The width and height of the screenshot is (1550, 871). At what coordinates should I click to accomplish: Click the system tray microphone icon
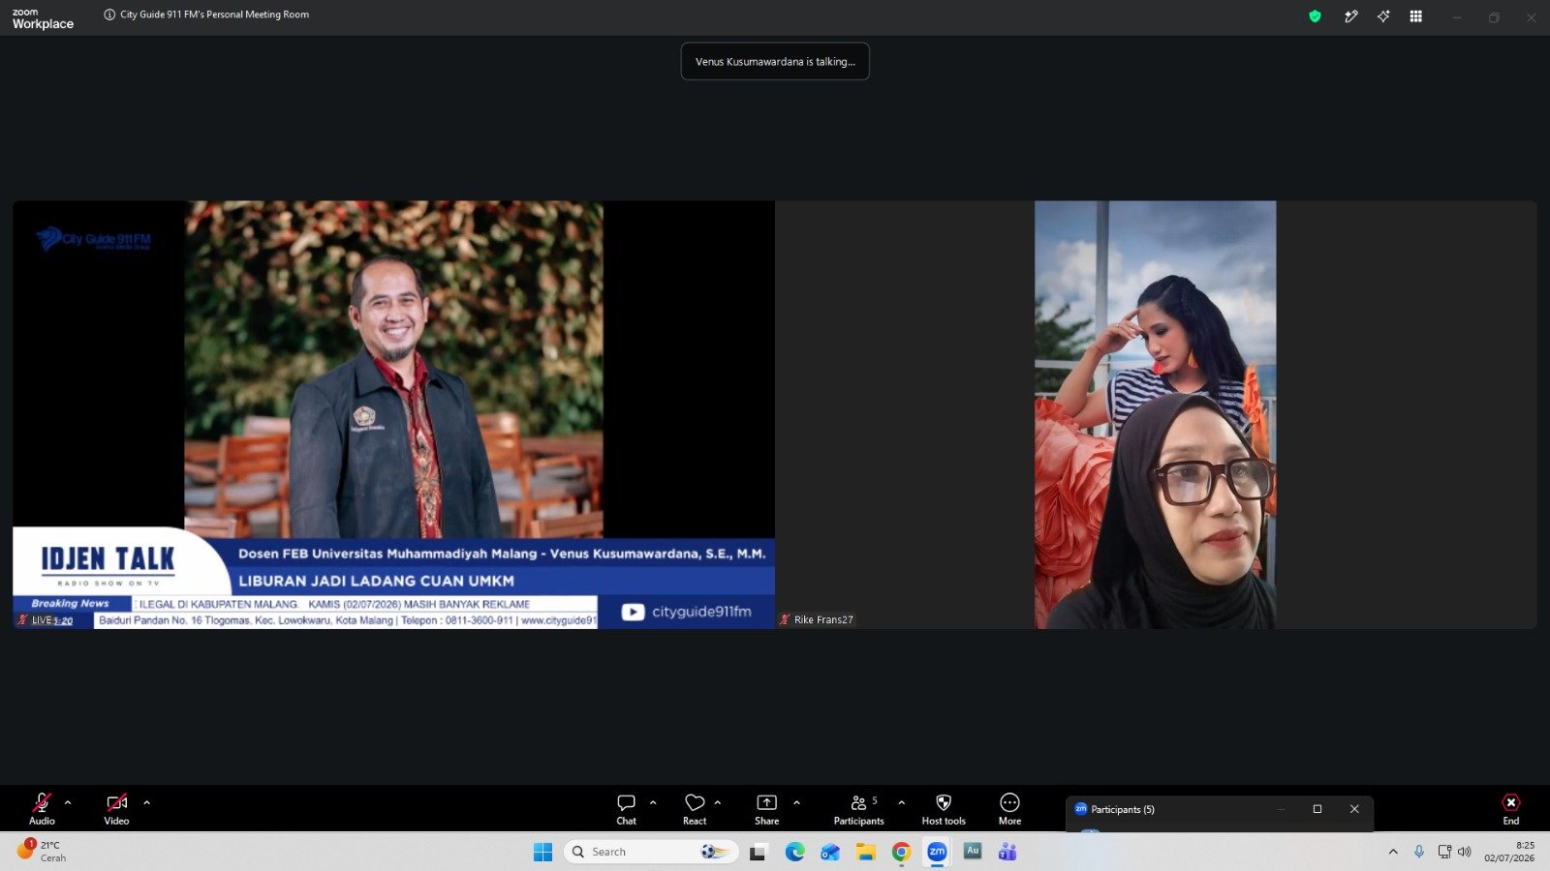click(1419, 852)
